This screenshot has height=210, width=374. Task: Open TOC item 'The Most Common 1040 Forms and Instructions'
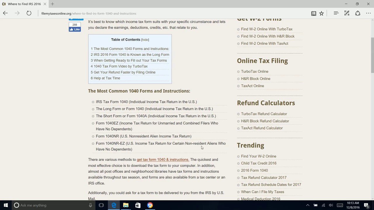pyautogui.click(x=130, y=49)
